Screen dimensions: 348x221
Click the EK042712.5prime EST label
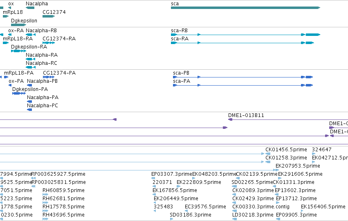tap(330, 158)
